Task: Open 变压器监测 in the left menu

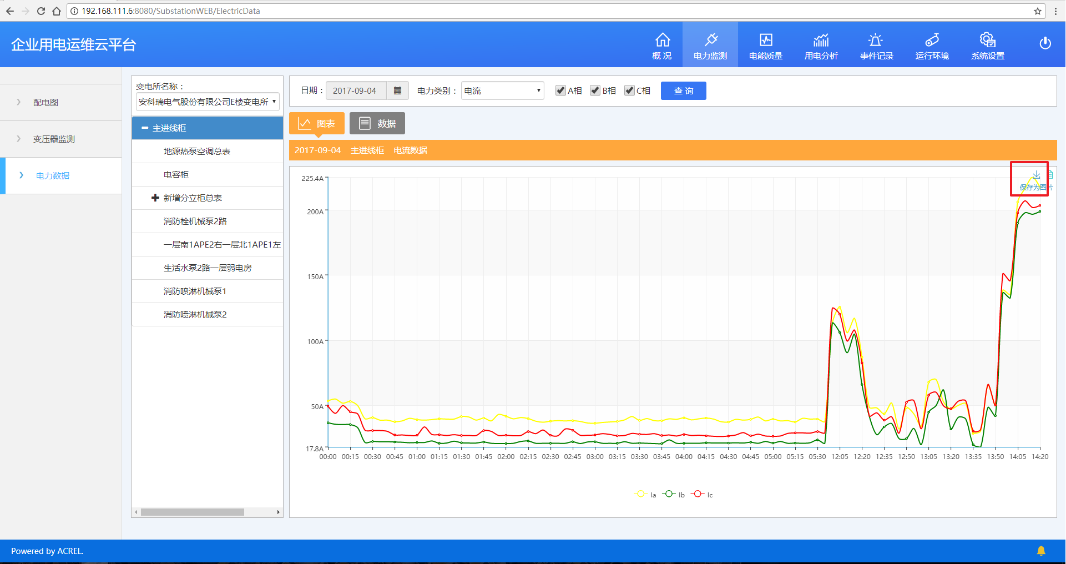Action: (61, 139)
